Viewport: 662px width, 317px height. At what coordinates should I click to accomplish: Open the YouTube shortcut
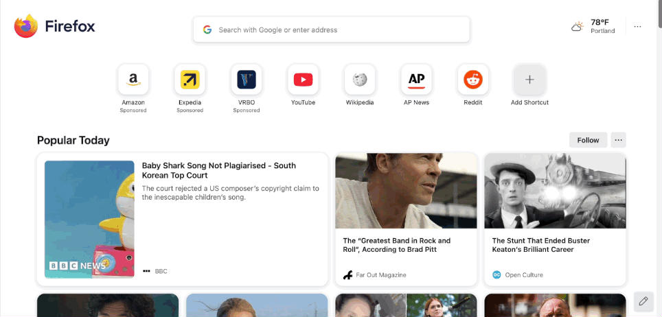point(303,80)
